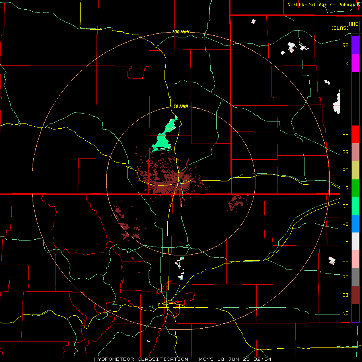Click the '02:54' time stamp in footer

coord(262,359)
